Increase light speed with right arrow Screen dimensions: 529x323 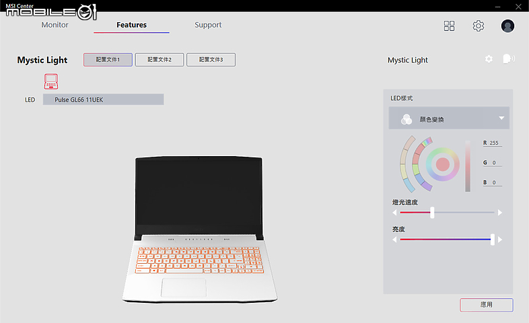pyautogui.click(x=500, y=213)
